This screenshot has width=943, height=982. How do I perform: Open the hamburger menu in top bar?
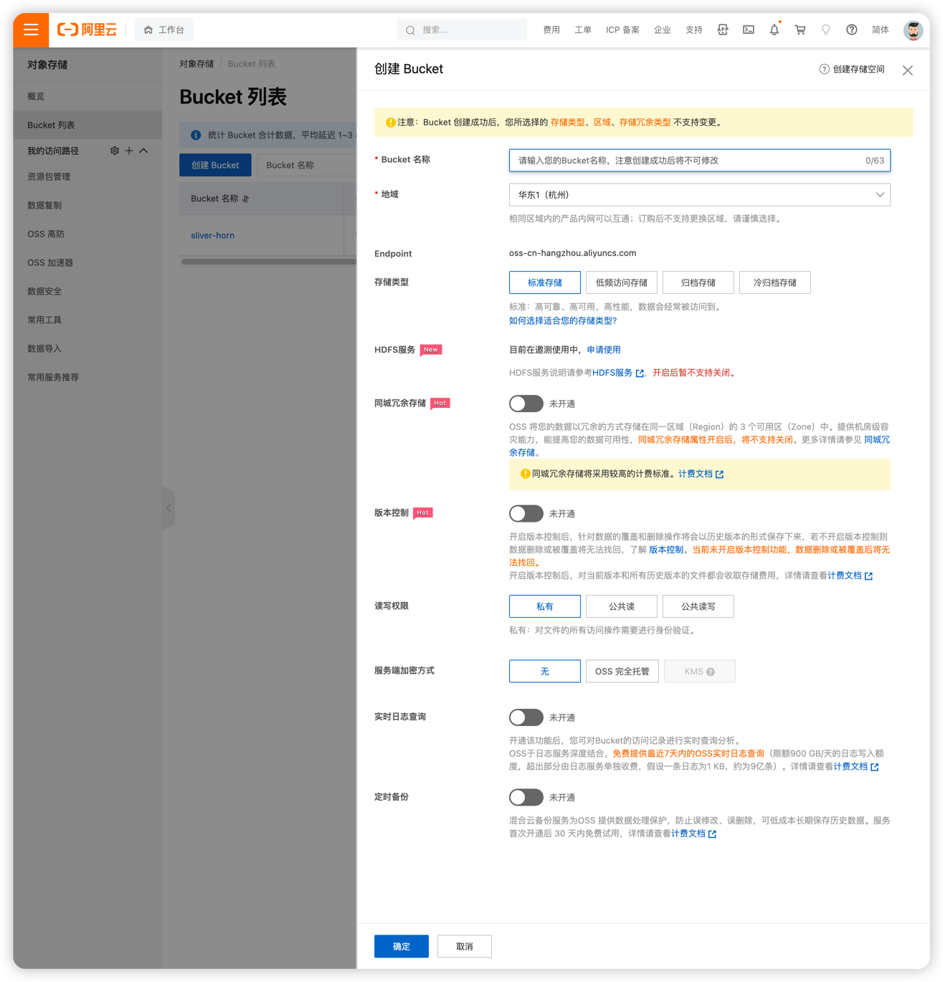tap(31, 30)
